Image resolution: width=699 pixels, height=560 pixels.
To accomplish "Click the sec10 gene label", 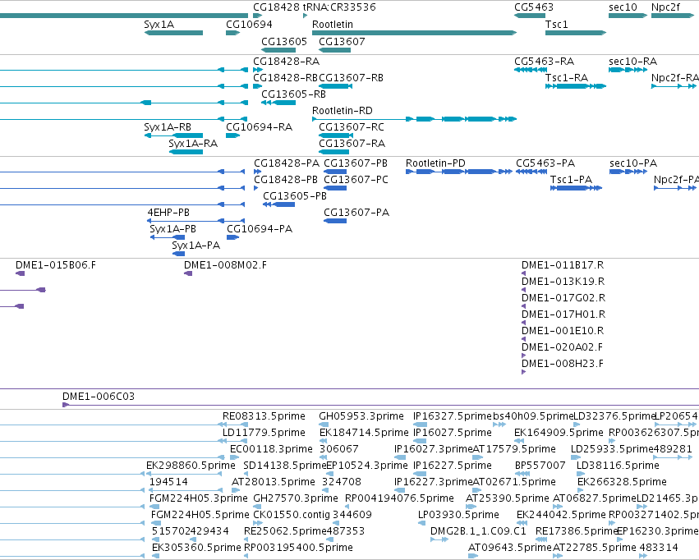I will (x=623, y=7).
